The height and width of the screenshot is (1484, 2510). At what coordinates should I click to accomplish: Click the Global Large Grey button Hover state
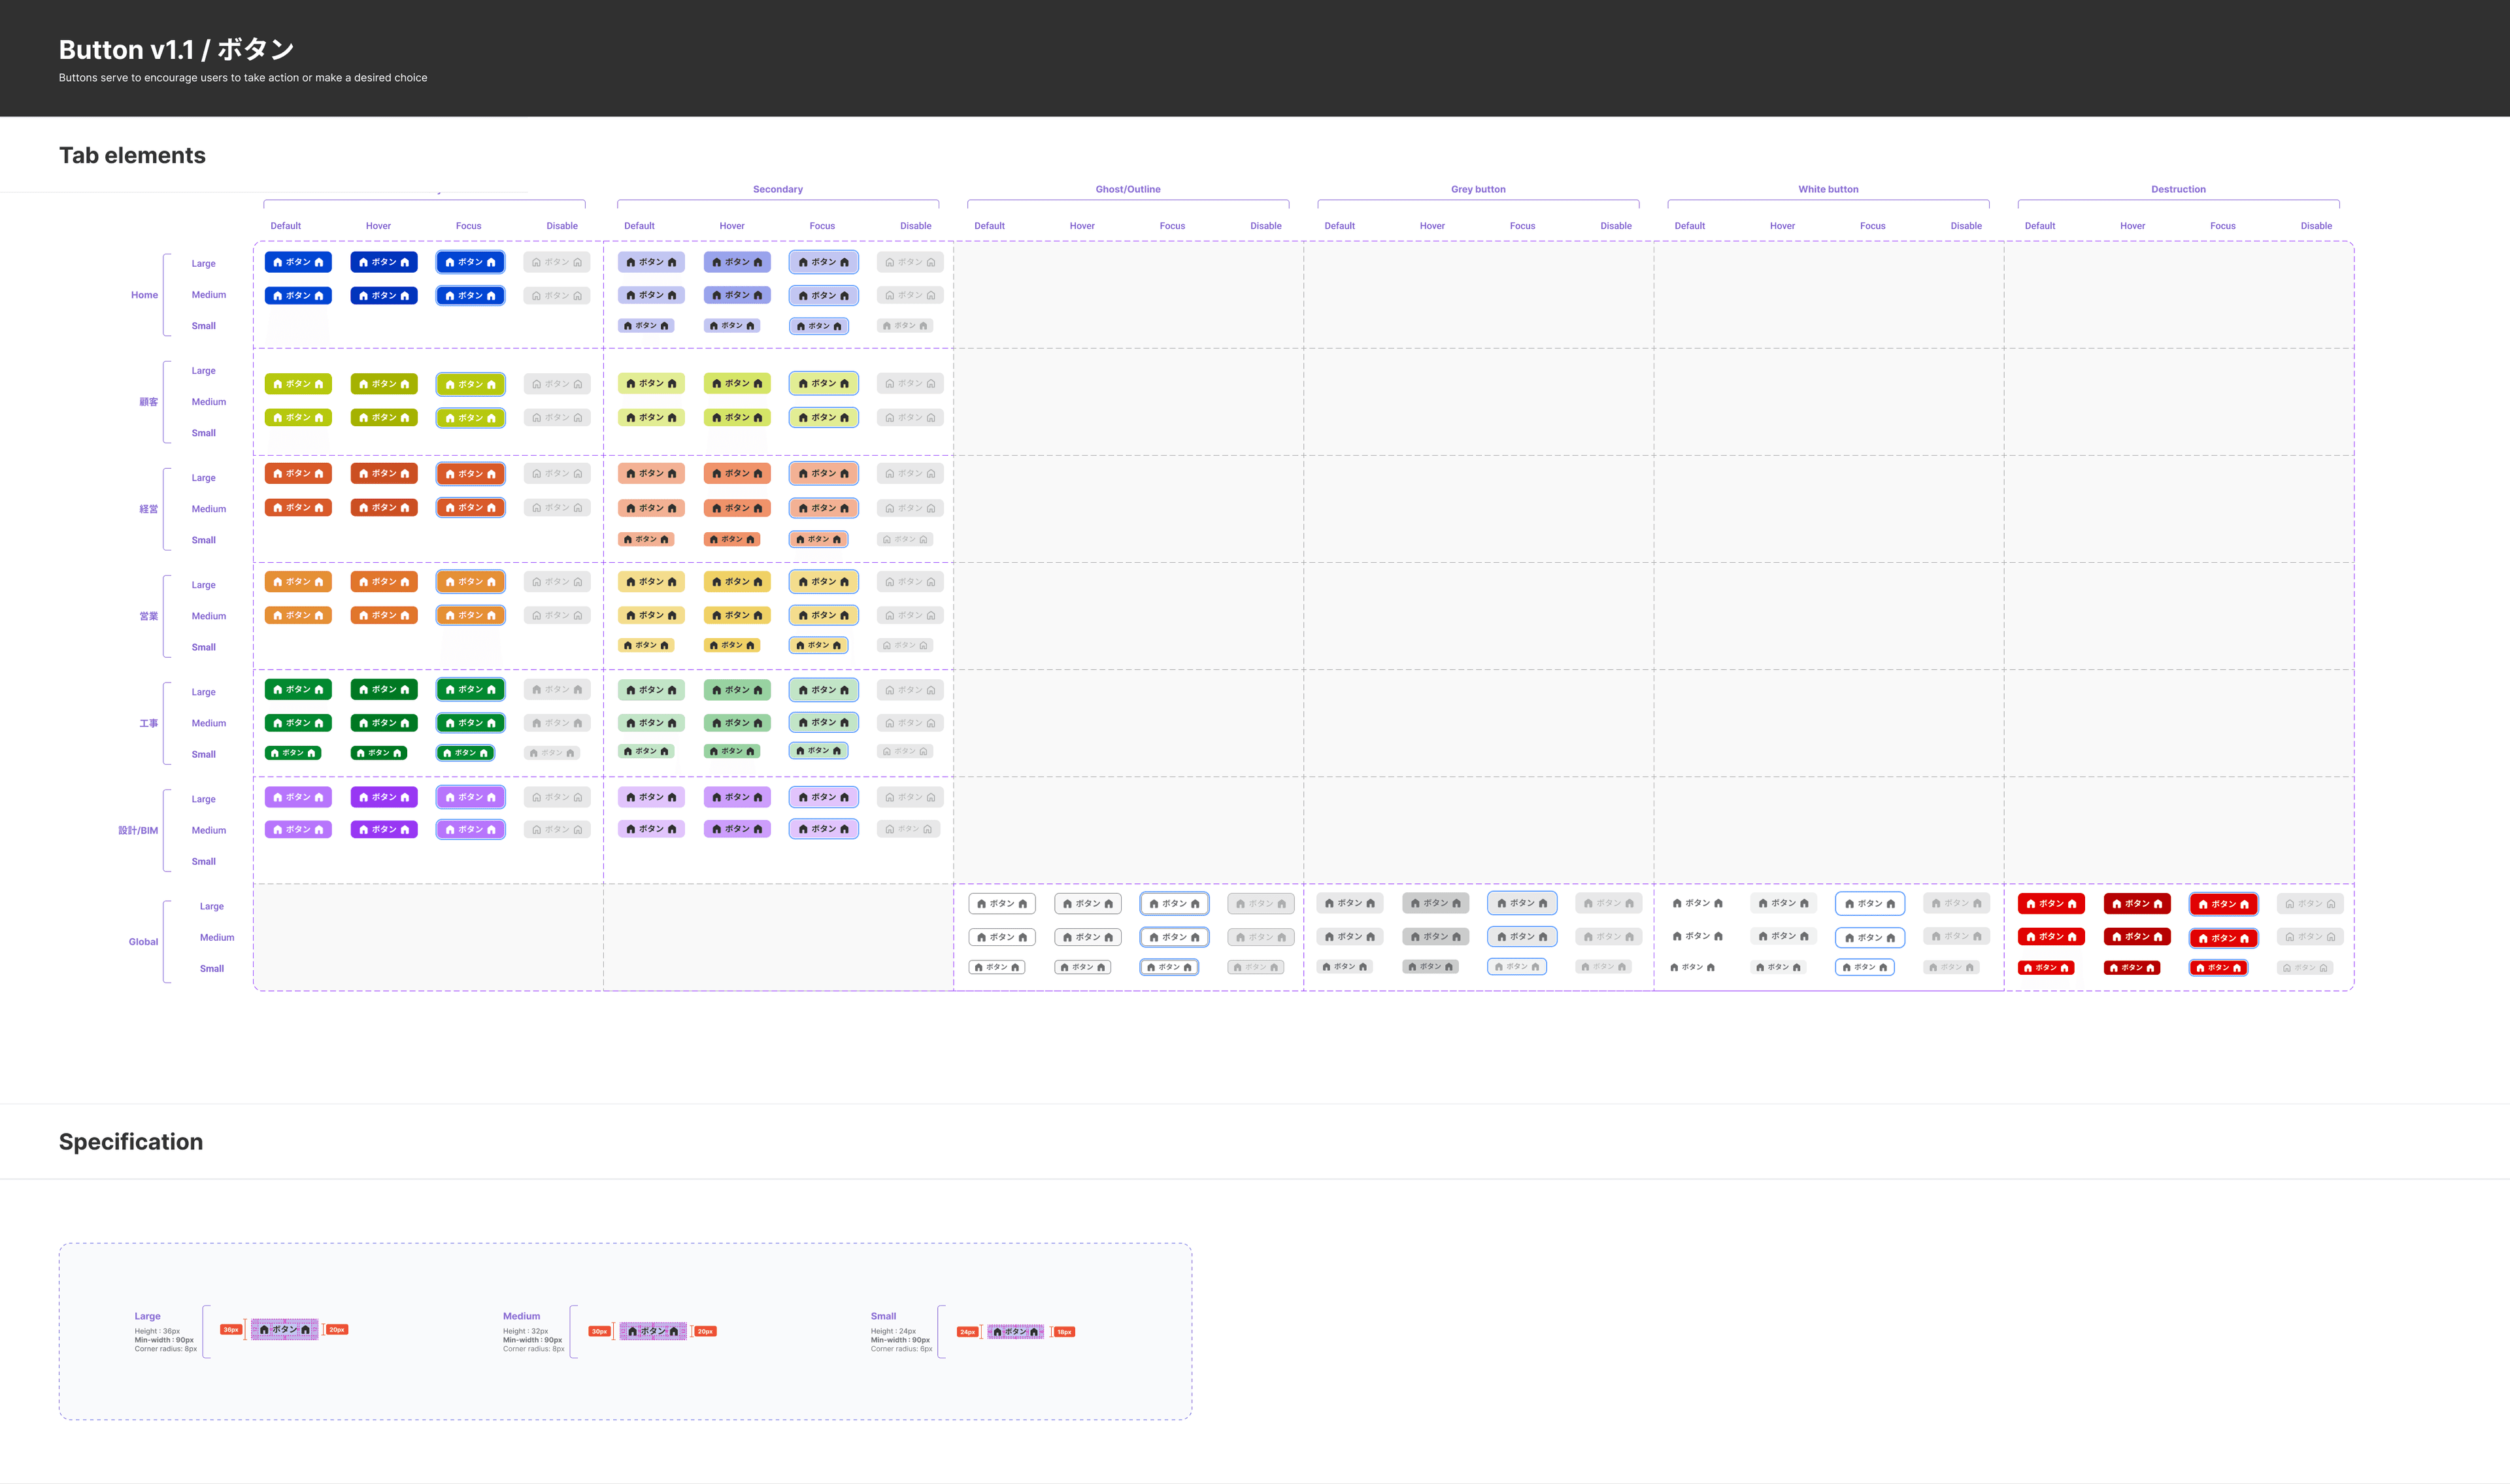(x=1435, y=904)
